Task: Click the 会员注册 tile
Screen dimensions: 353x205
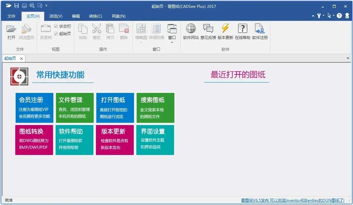Action: pos(34,108)
